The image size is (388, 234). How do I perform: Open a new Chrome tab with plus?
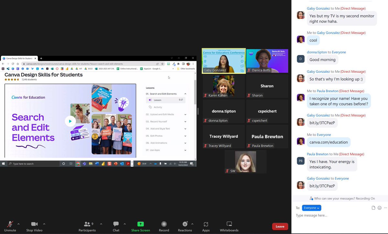tap(41, 58)
